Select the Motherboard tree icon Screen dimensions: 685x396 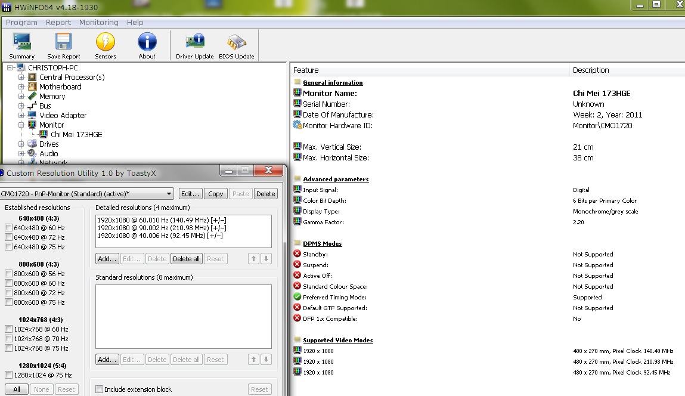click(32, 86)
